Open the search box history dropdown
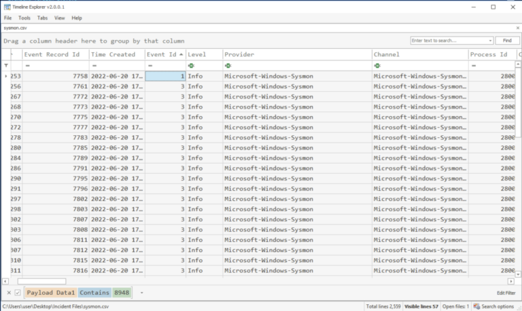The height and width of the screenshot is (311, 522). [490, 41]
